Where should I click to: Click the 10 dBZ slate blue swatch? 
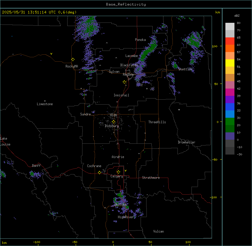click(230, 136)
